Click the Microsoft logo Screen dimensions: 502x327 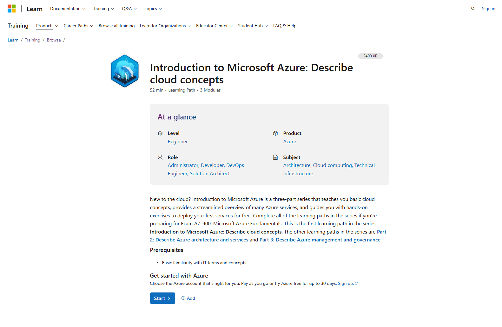coord(11,9)
